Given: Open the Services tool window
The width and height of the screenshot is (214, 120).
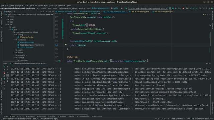Looking at the screenshot, I should click(x=62, y=116).
